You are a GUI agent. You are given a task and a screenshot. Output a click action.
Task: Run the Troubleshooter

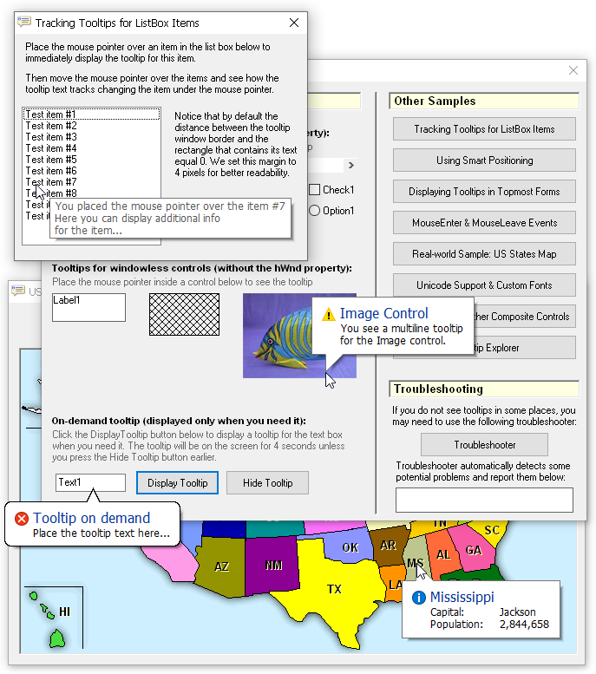pyautogui.click(x=484, y=444)
